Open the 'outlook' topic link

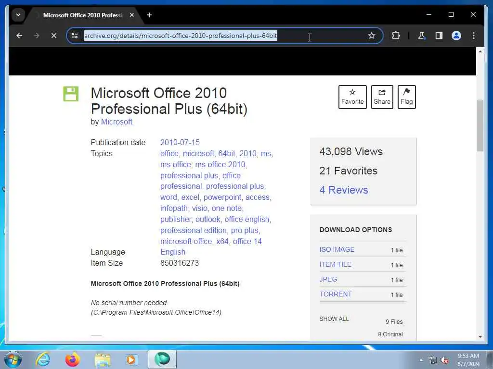coord(208,219)
